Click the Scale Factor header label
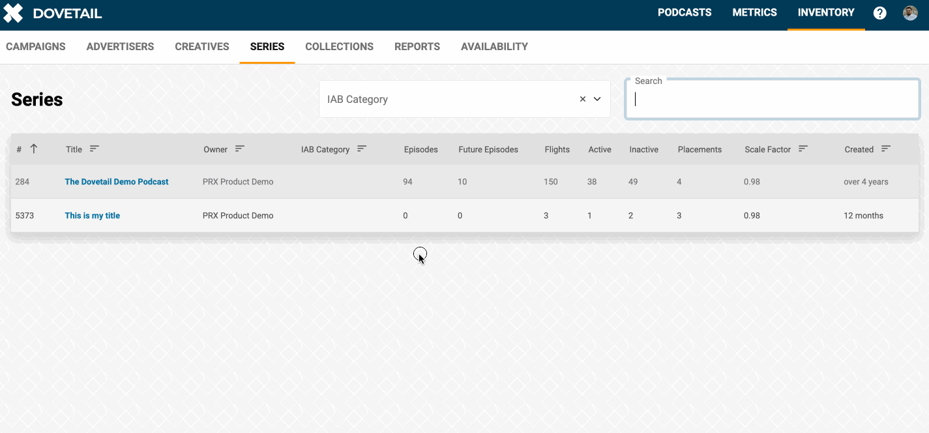The height and width of the screenshot is (433, 929). (x=767, y=150)
